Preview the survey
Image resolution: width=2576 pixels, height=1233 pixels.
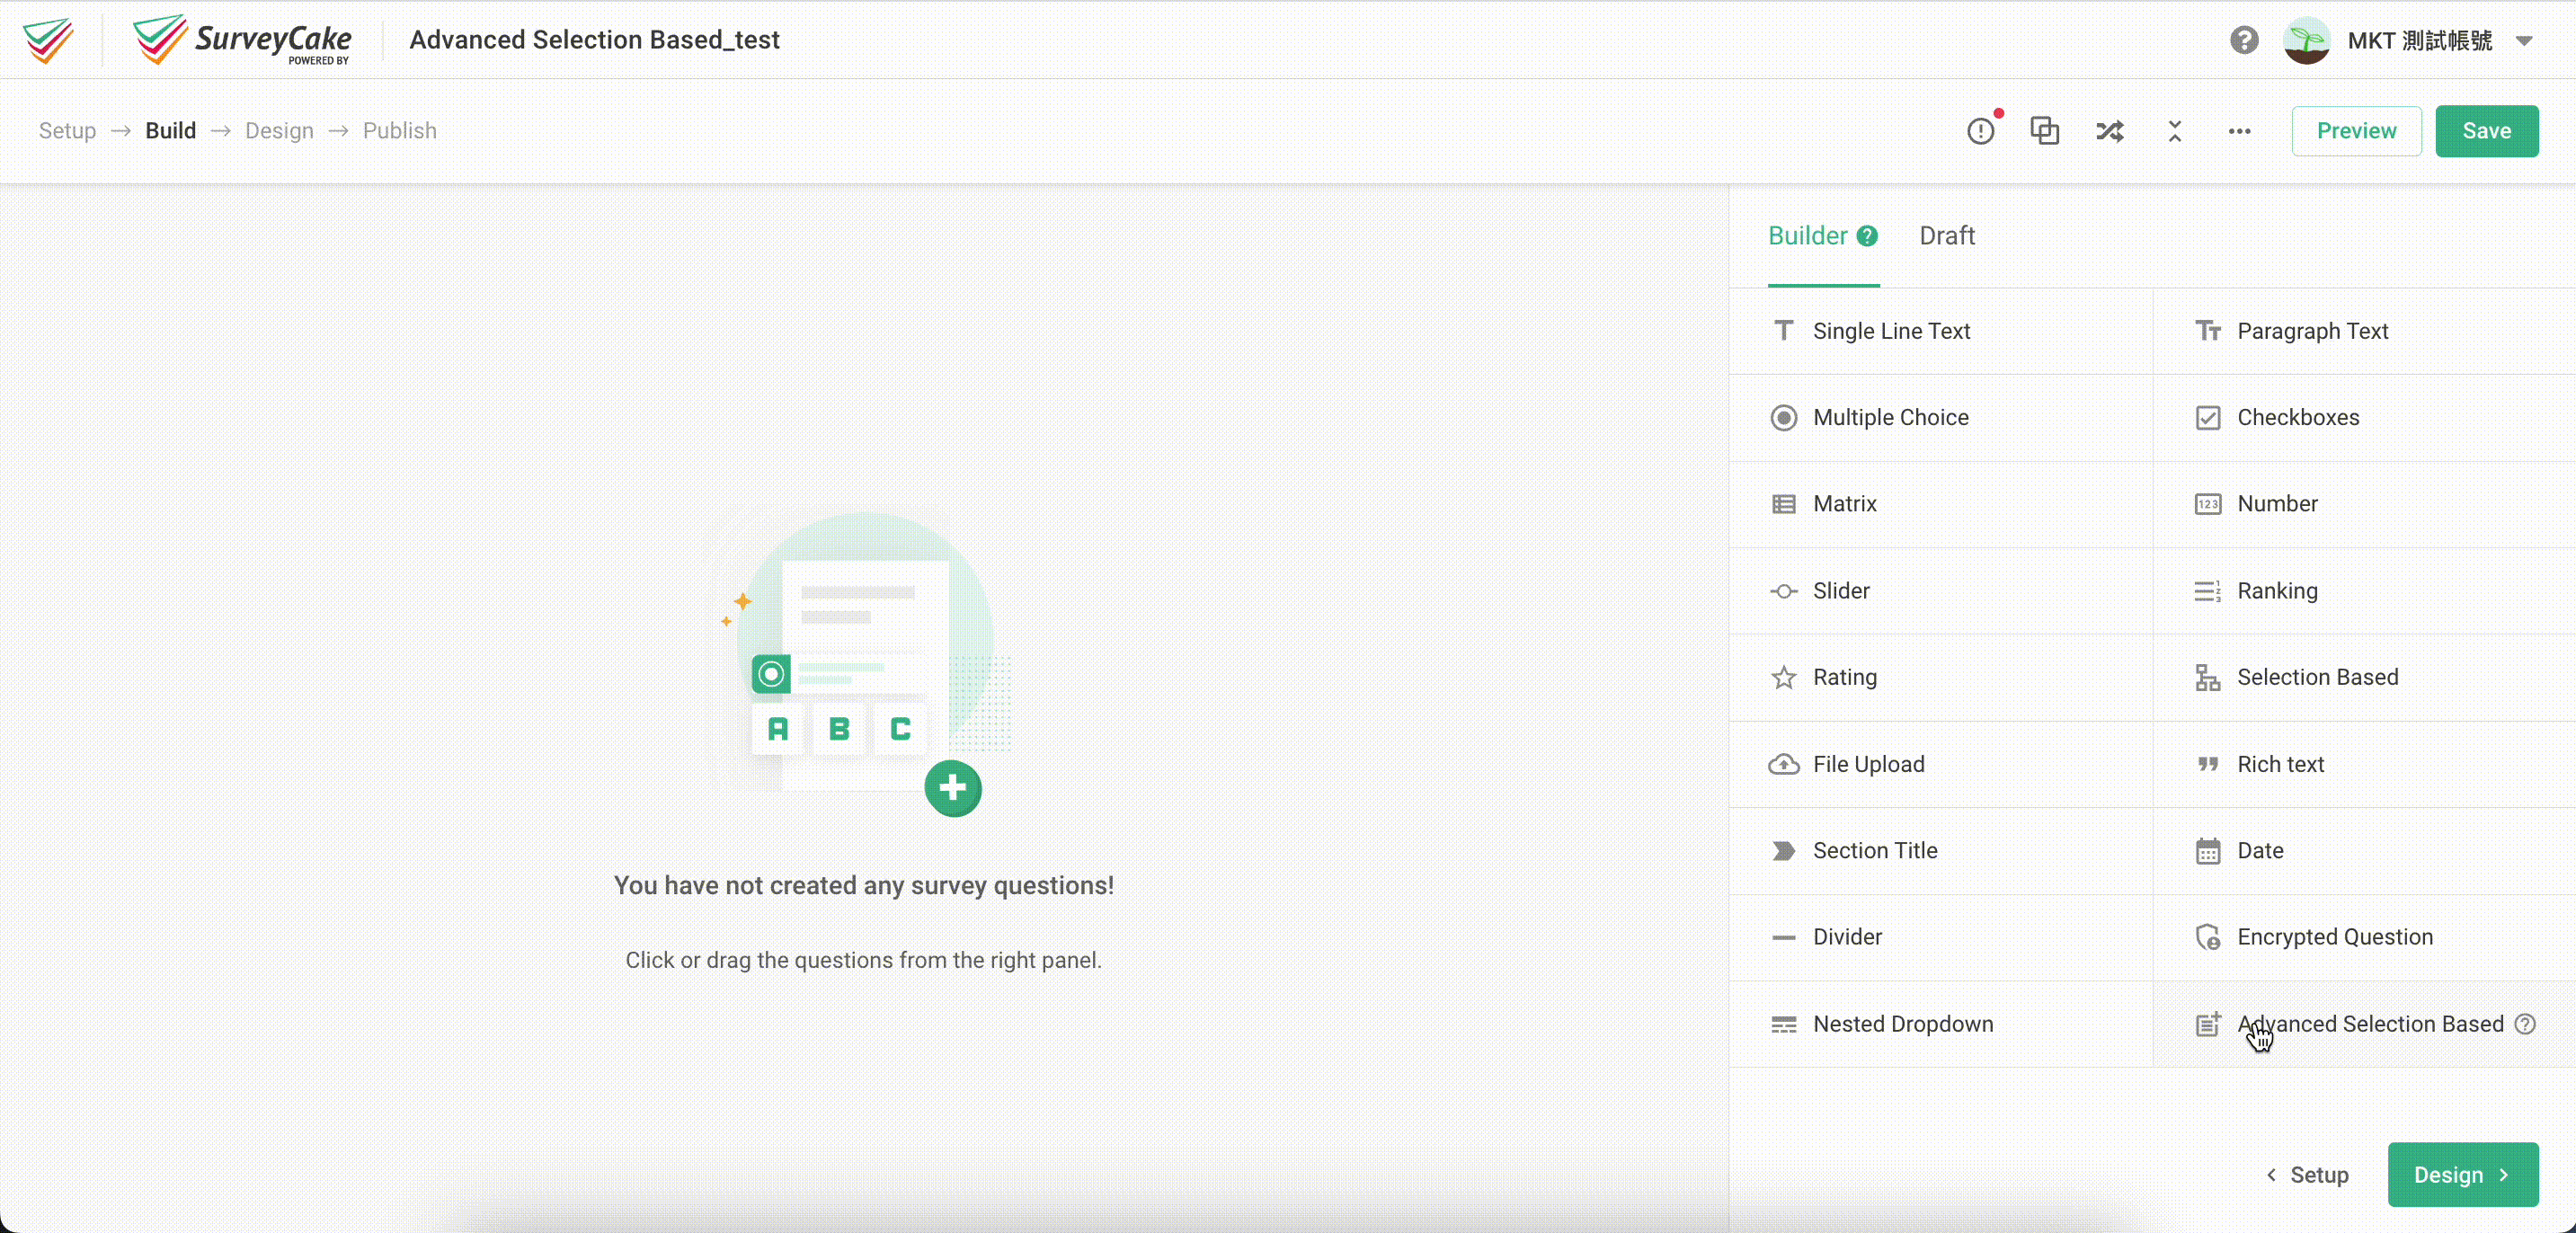[2356, 131]
